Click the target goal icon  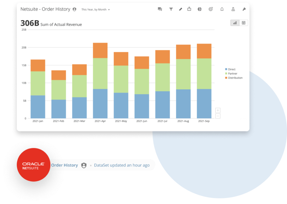coord(211,9)
